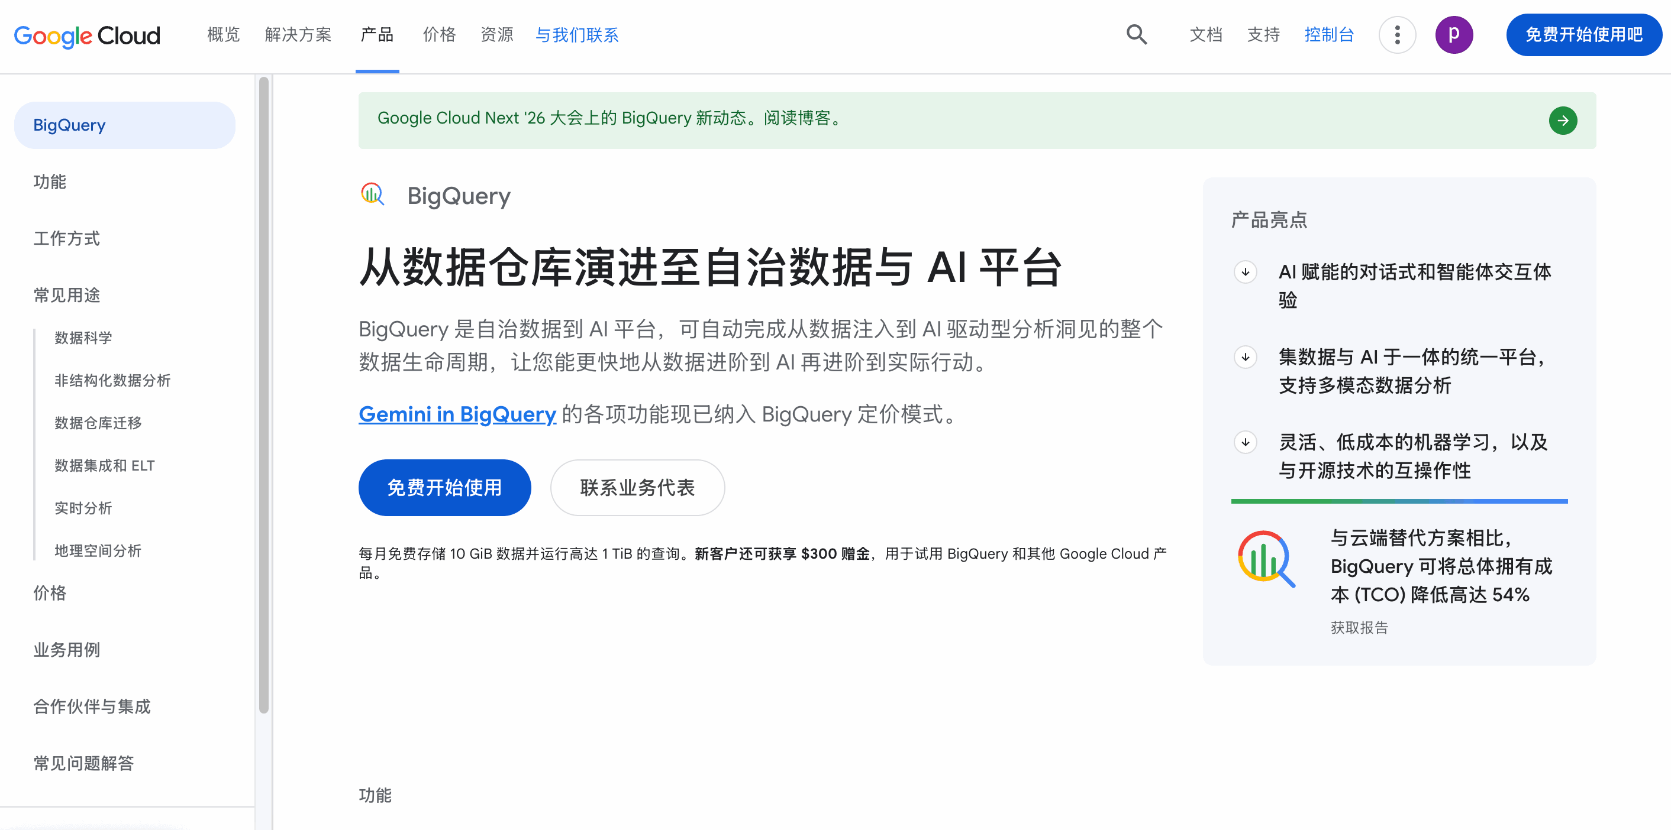Jump to 工作方式 in the sidebar
Viewport: 1671px width, 830px height.
(67, 238)
